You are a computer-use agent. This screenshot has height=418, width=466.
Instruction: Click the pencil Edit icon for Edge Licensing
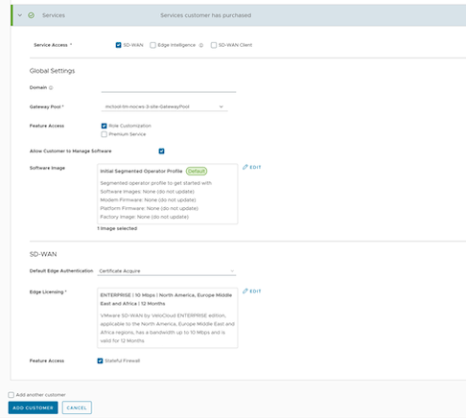pyautogui.click(x=245, y=291)
